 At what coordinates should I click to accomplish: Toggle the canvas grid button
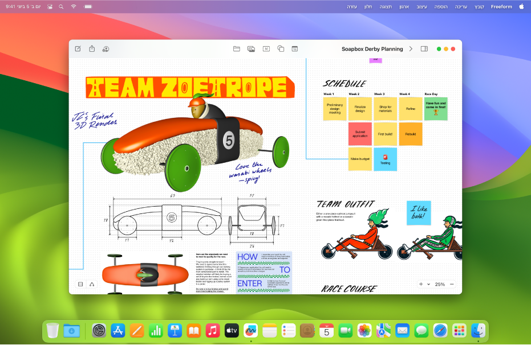point(80,284)
